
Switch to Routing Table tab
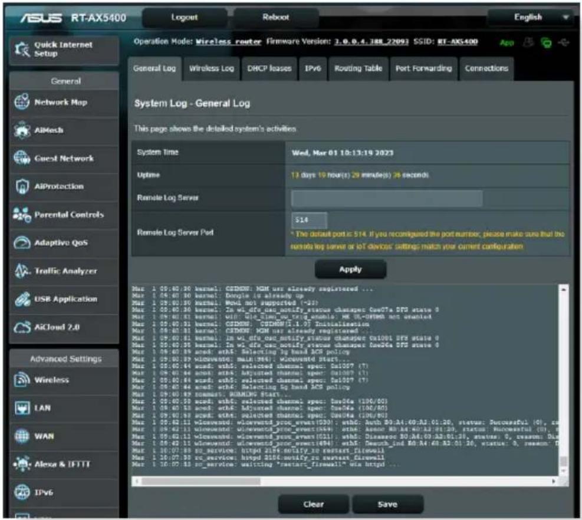coord(358,68)
